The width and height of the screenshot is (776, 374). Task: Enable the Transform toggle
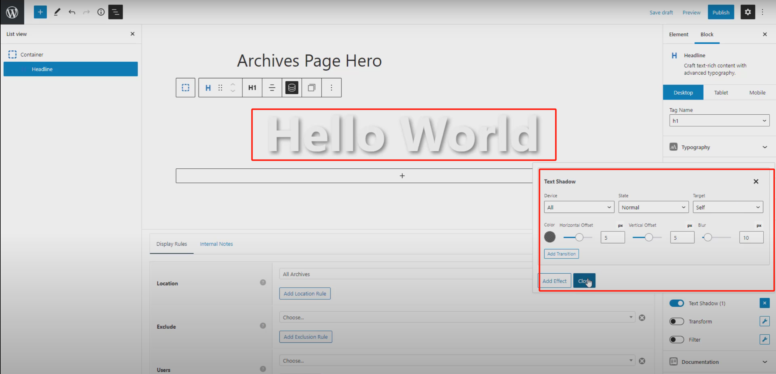click(x=677, y=321)
